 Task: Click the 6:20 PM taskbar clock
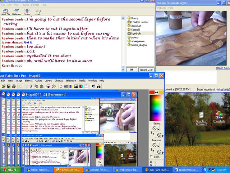pos(222,170)
